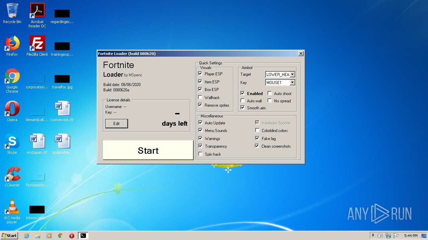Select the regardingec... desktop file
This screenshot has height=240, width=428.
pyautogui.click(x=62, y=15)
